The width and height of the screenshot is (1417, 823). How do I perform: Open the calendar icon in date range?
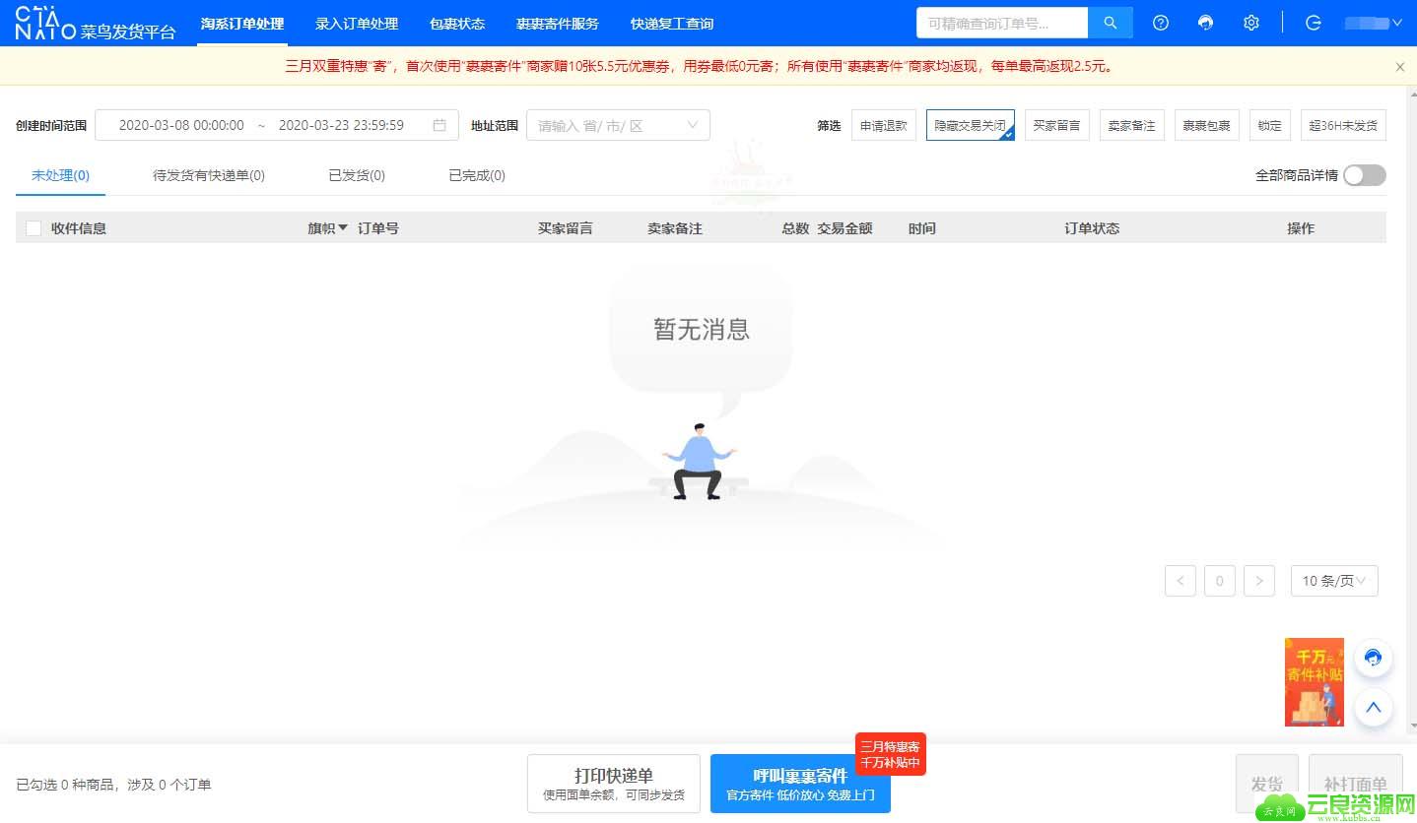click(439, 125)
